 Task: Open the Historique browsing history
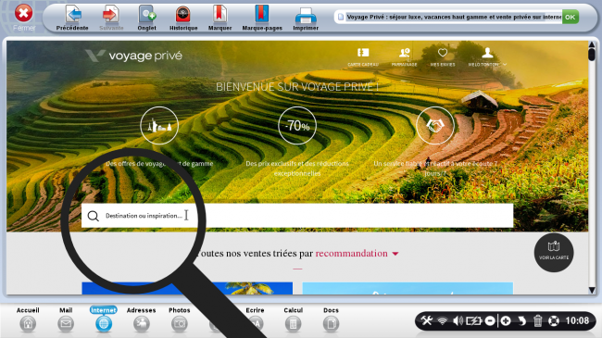[183, 18]
